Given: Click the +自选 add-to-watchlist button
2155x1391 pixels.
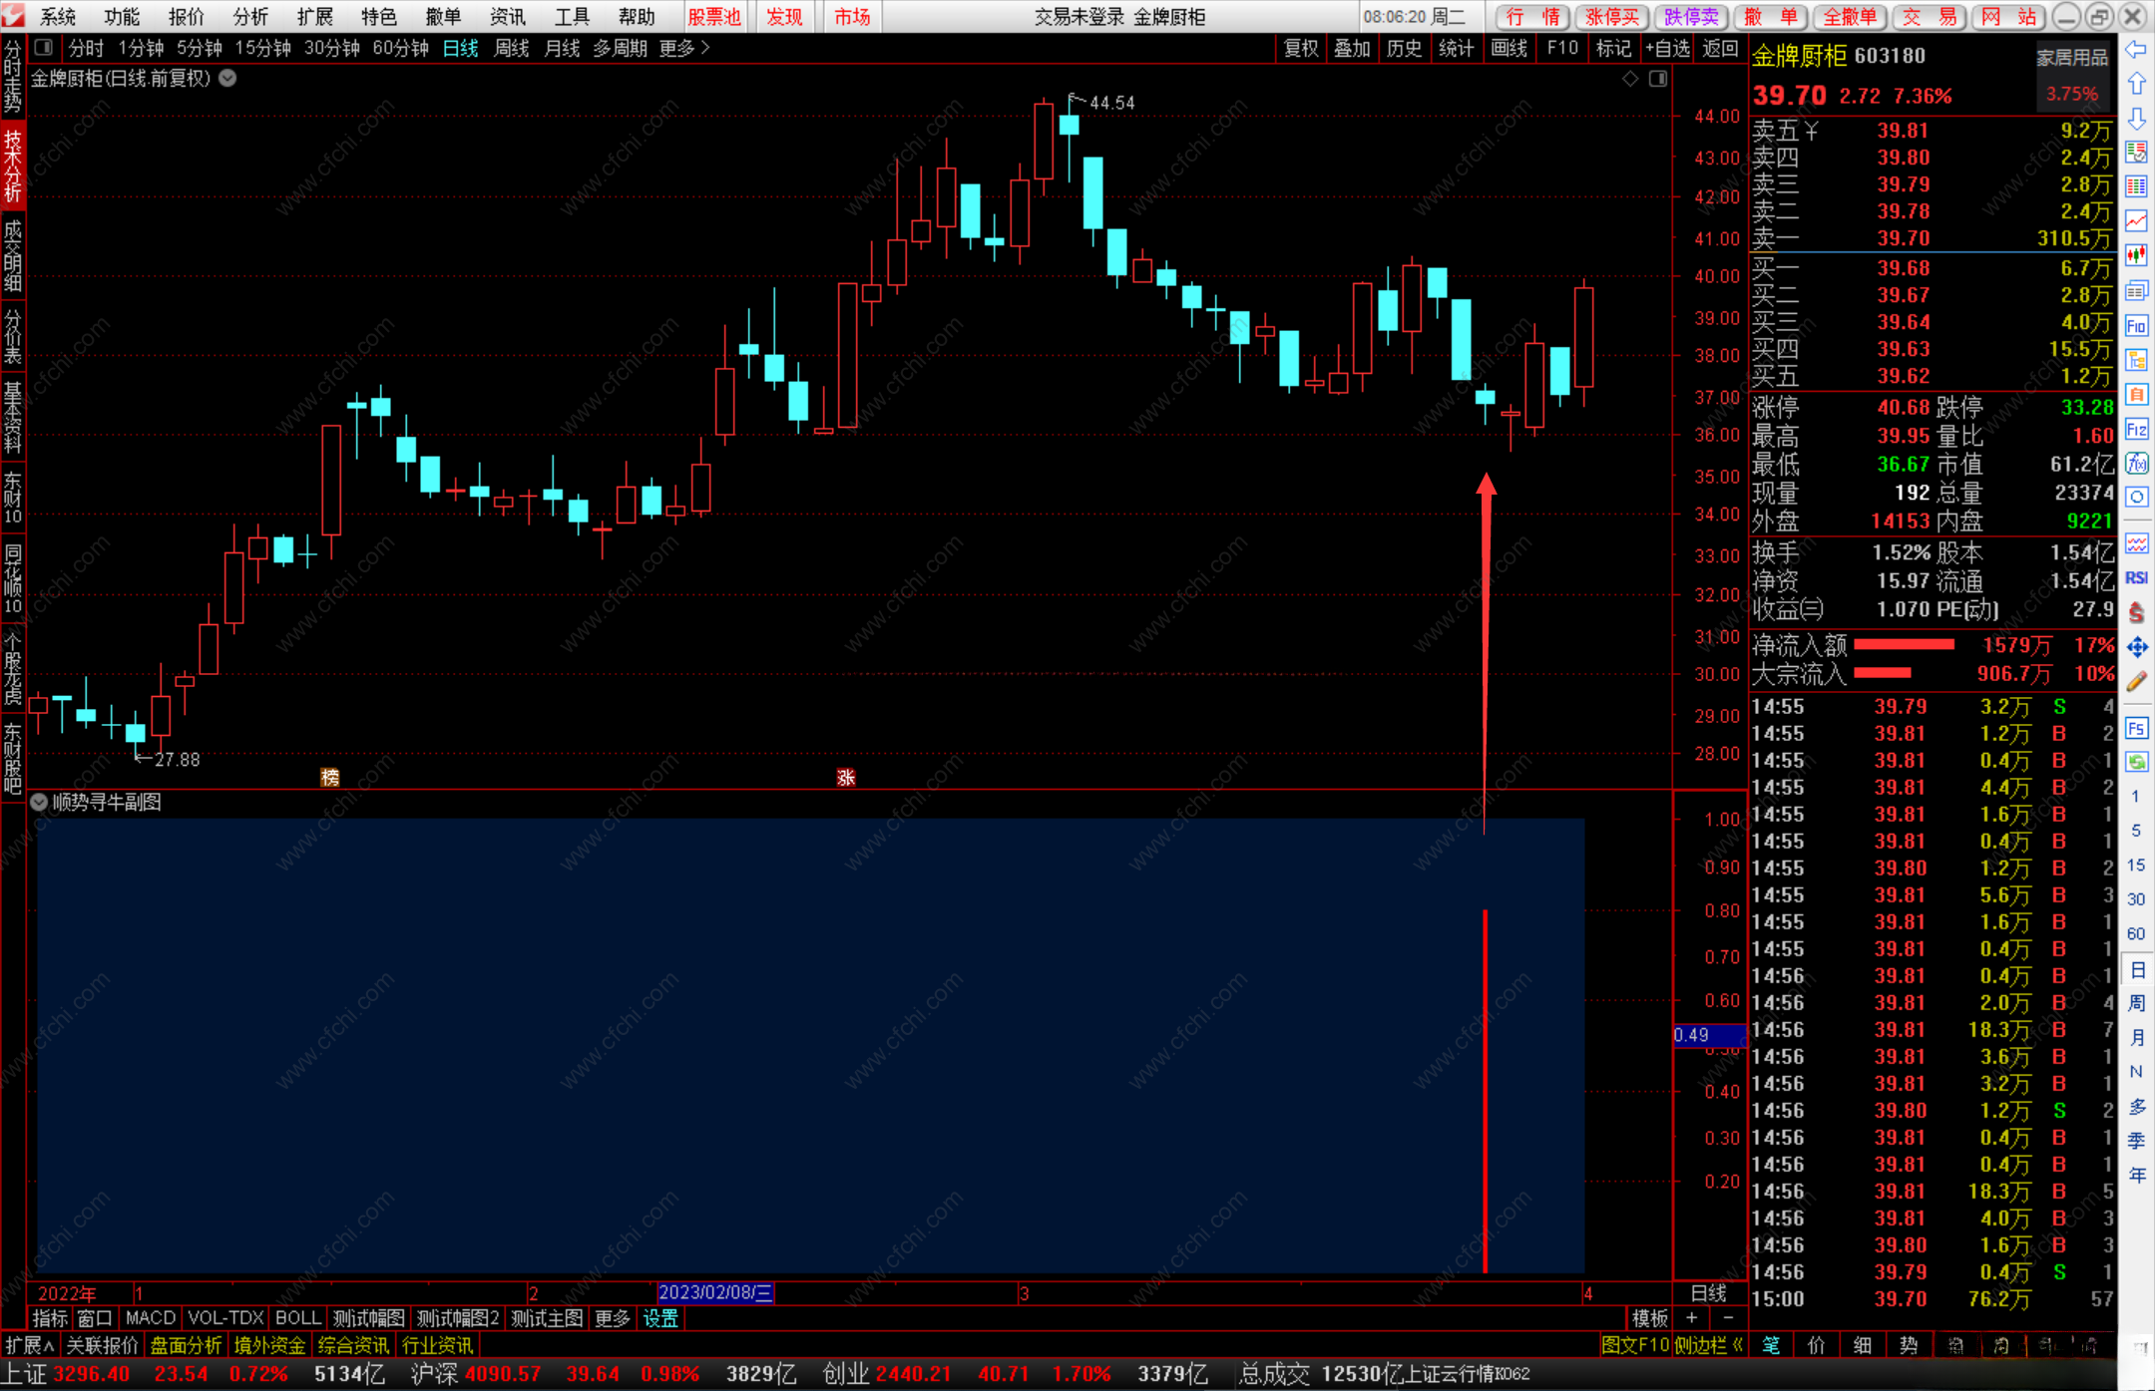Looking at the screenshot, I should 1667,48.
